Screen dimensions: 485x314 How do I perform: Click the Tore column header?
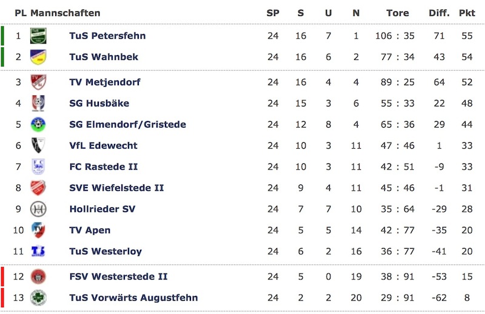click(398, 13)
